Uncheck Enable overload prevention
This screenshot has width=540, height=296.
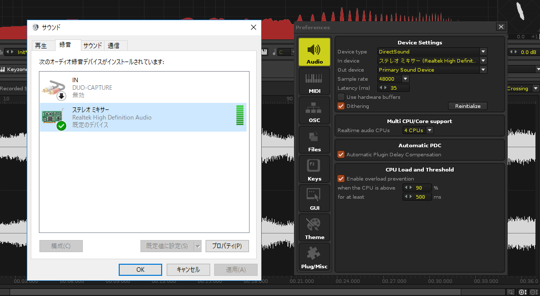pyautogui.click(x=340, y=179)
